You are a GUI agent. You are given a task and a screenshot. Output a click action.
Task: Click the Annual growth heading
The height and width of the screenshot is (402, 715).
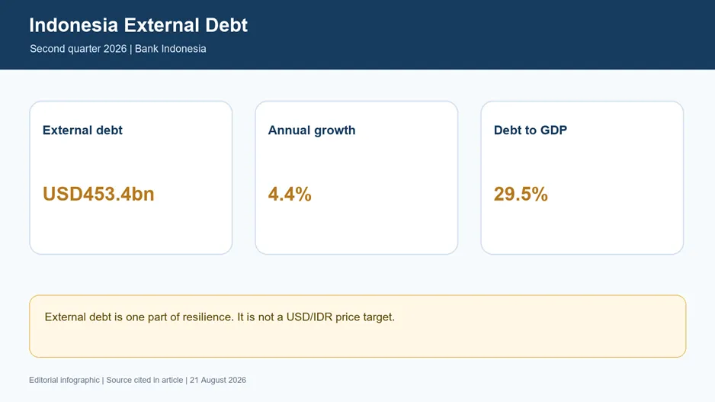(312, 130)
